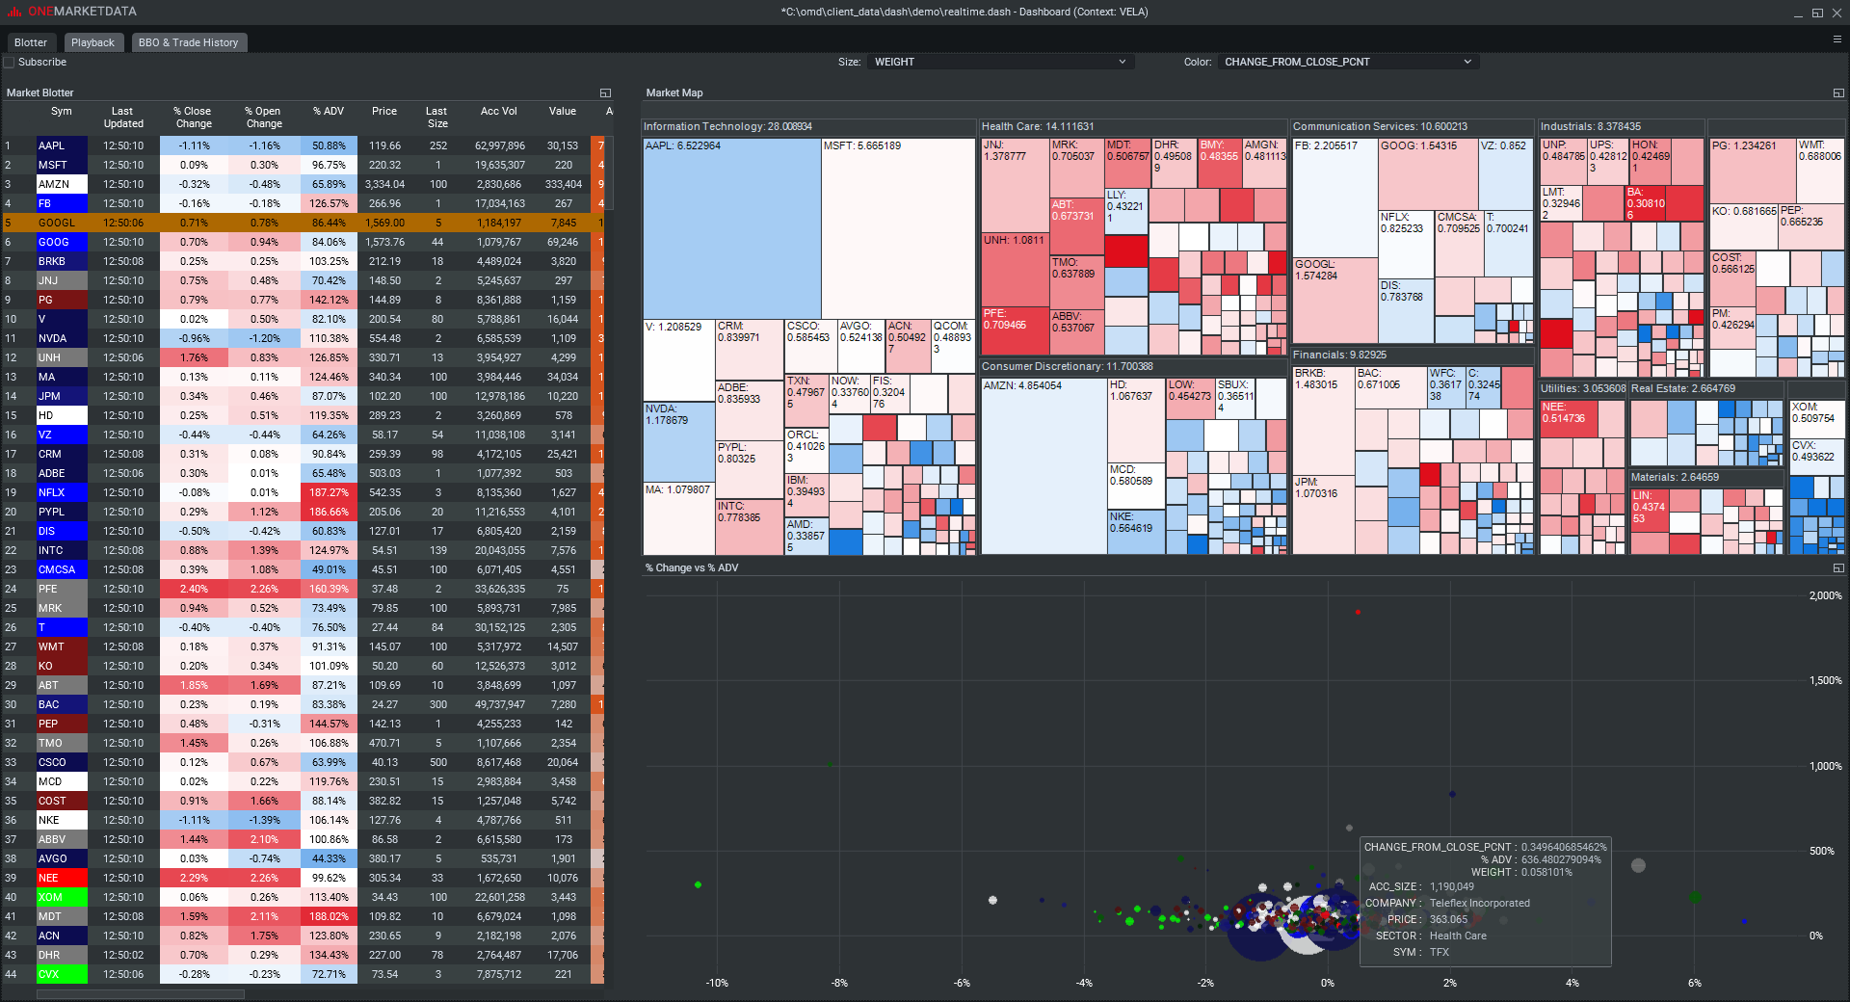Click the Financials sector header
This screenshot has width=1850, height=1002.
[1413, 356]
